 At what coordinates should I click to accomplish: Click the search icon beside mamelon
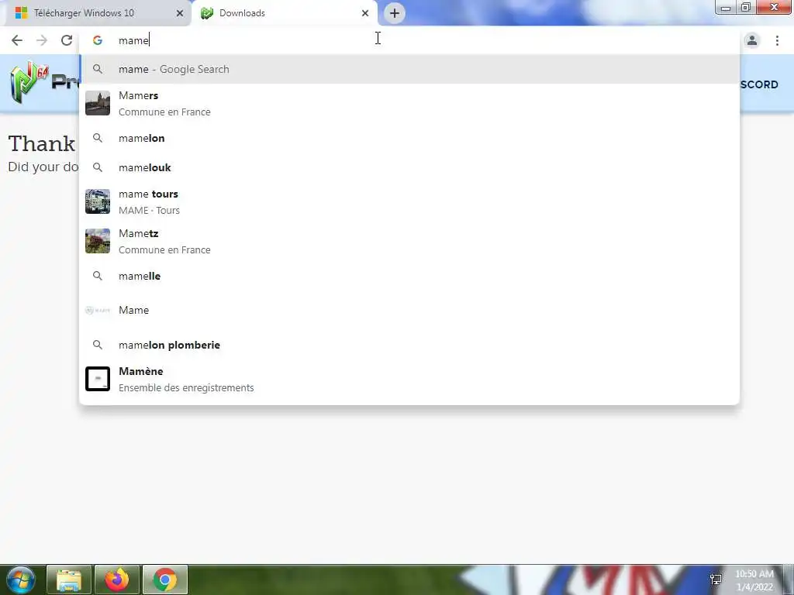coord(98,138)
